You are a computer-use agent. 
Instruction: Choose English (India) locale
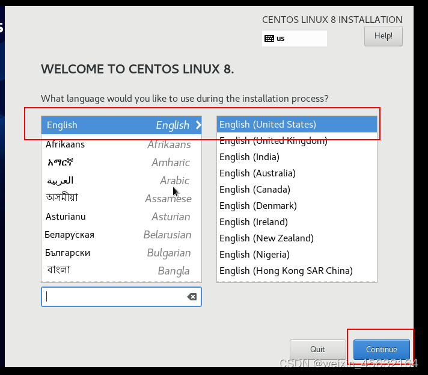(297, 157)
